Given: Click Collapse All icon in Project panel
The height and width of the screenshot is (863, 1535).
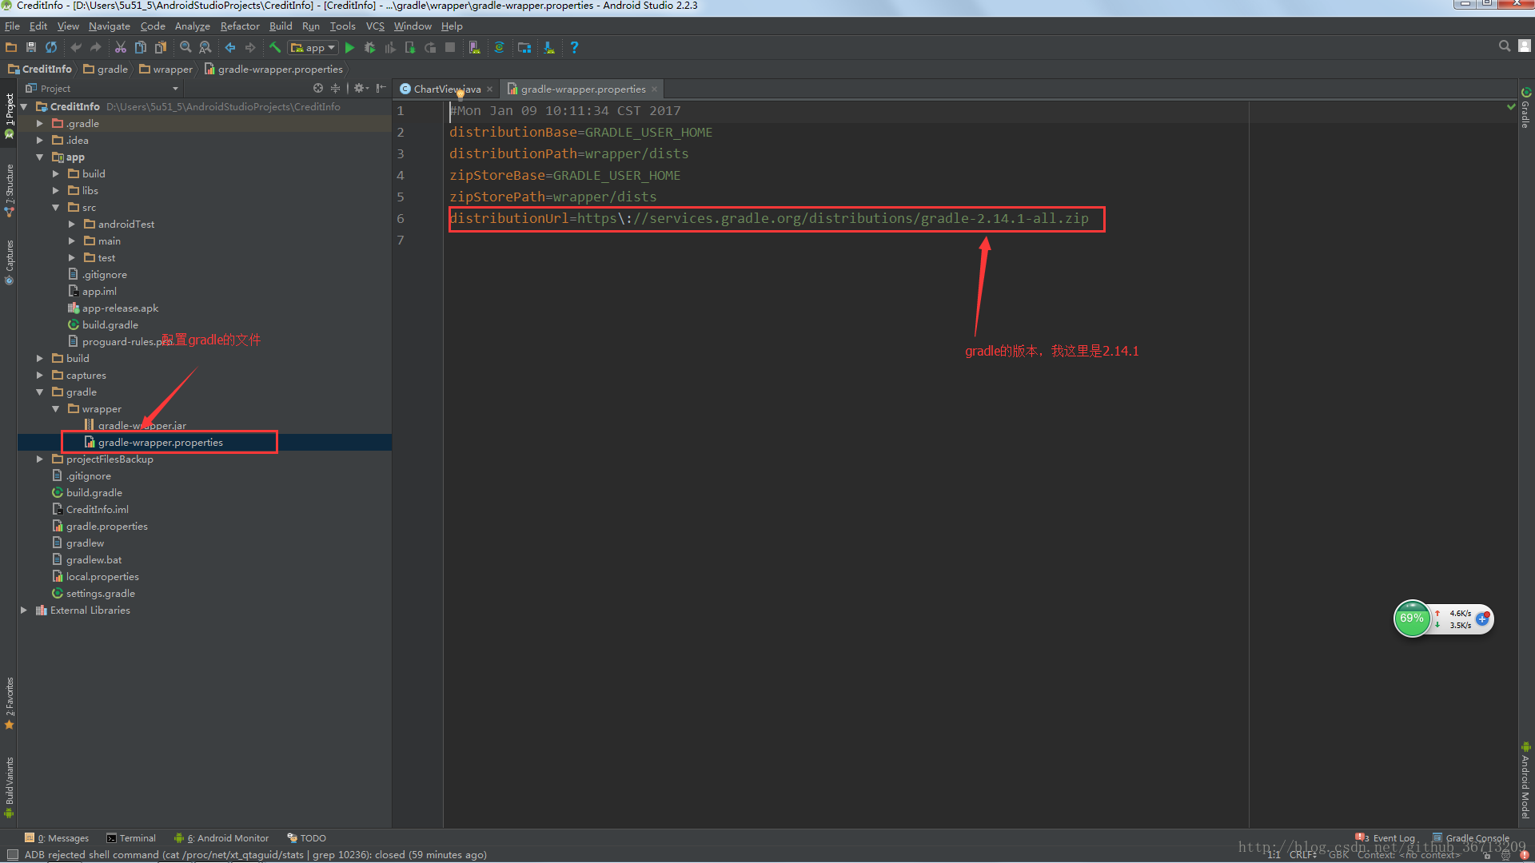Looking at the screenshot, I should coord(336,88).
